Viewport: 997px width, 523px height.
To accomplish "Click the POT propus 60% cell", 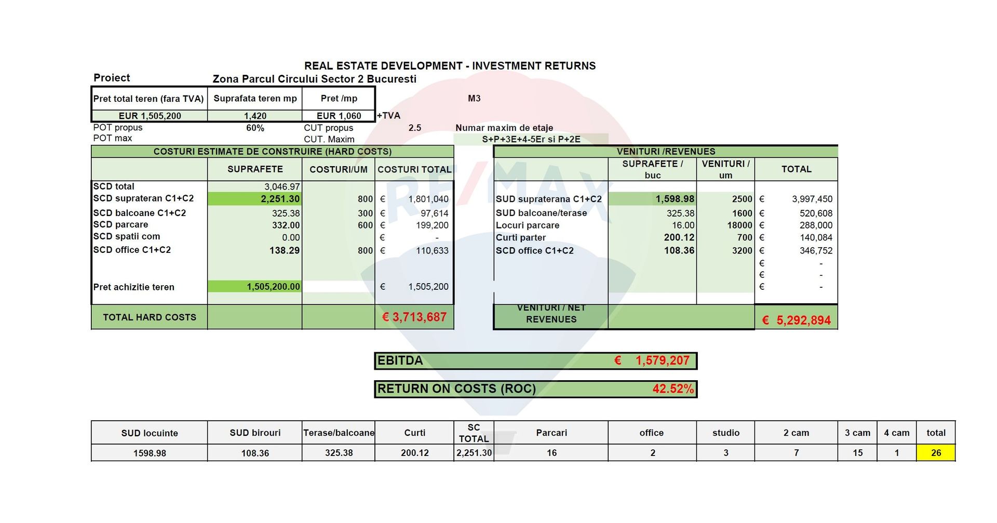I will [x=255, y=128].
